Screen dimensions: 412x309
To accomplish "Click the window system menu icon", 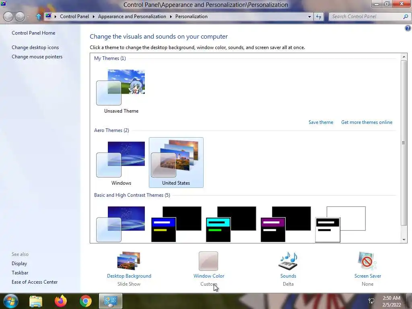I will (3, 3).
